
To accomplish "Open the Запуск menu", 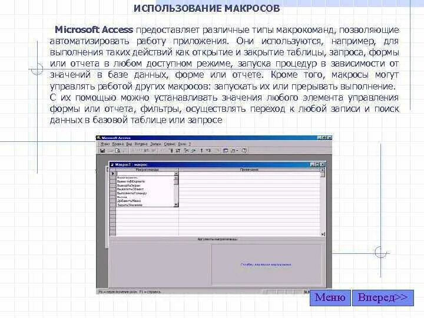I will [x=155, y=144].
